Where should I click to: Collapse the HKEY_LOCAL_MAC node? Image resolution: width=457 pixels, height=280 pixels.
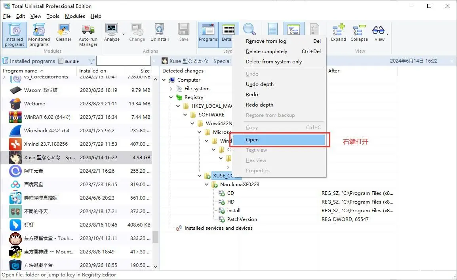178,106
